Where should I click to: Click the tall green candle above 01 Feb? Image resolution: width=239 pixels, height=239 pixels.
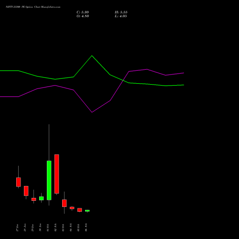49,180
